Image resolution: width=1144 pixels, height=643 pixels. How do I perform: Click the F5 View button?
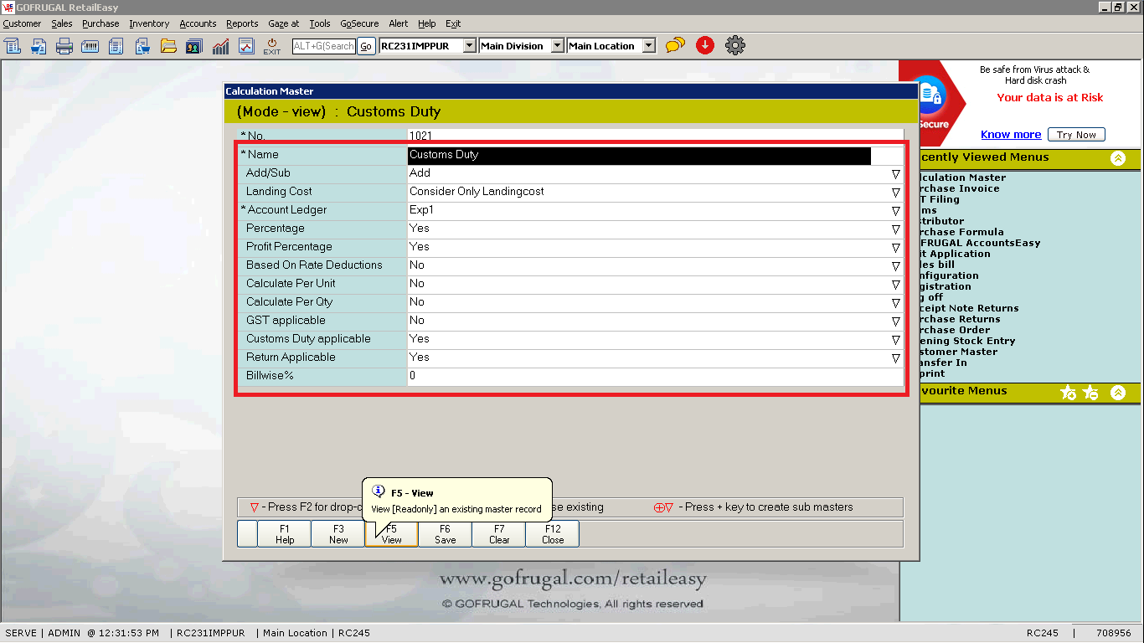392,534
